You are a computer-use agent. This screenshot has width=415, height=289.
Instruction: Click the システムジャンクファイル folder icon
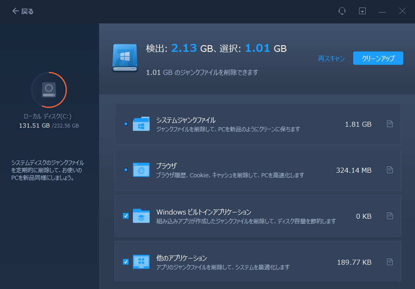(142, 123)
